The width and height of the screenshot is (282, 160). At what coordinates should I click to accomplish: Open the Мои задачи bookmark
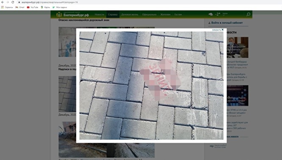click(60, 7)
